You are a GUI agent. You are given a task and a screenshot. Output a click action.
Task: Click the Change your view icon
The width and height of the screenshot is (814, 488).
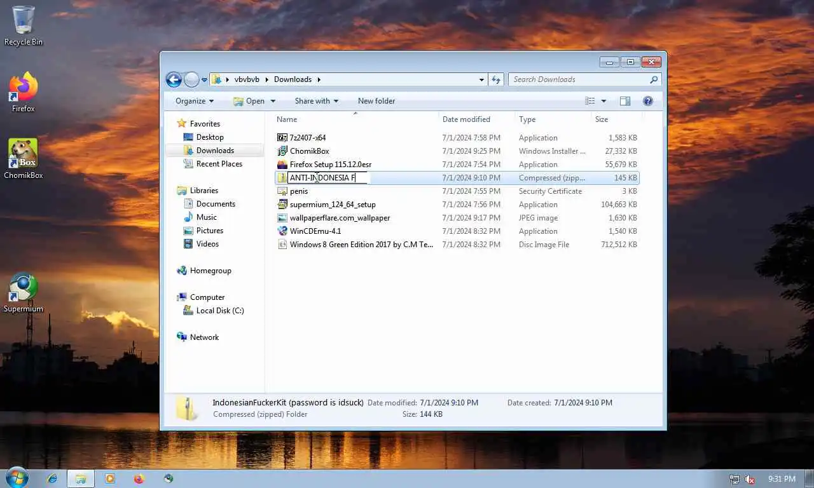coord(590,101)
